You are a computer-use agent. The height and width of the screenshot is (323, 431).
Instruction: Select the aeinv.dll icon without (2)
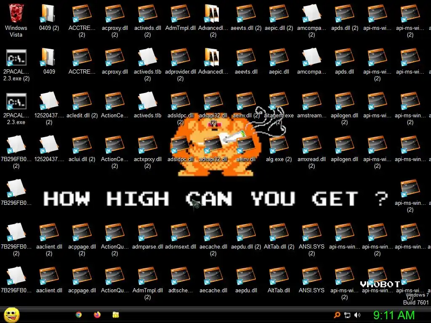(246, 144)
